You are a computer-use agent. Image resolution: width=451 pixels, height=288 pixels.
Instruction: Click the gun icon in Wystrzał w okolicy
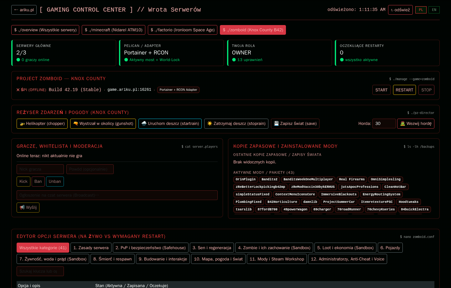[x=75, y=124]
